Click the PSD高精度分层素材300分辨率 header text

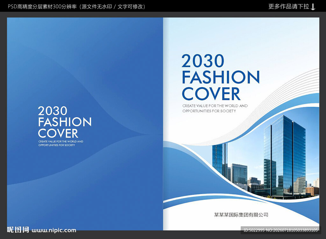click(42, 7)
